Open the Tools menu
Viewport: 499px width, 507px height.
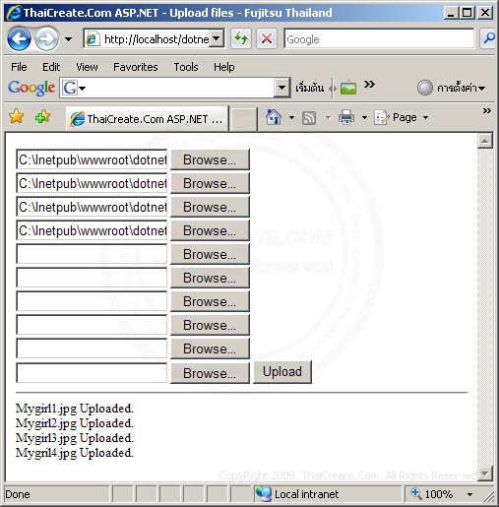coord(186,67)
